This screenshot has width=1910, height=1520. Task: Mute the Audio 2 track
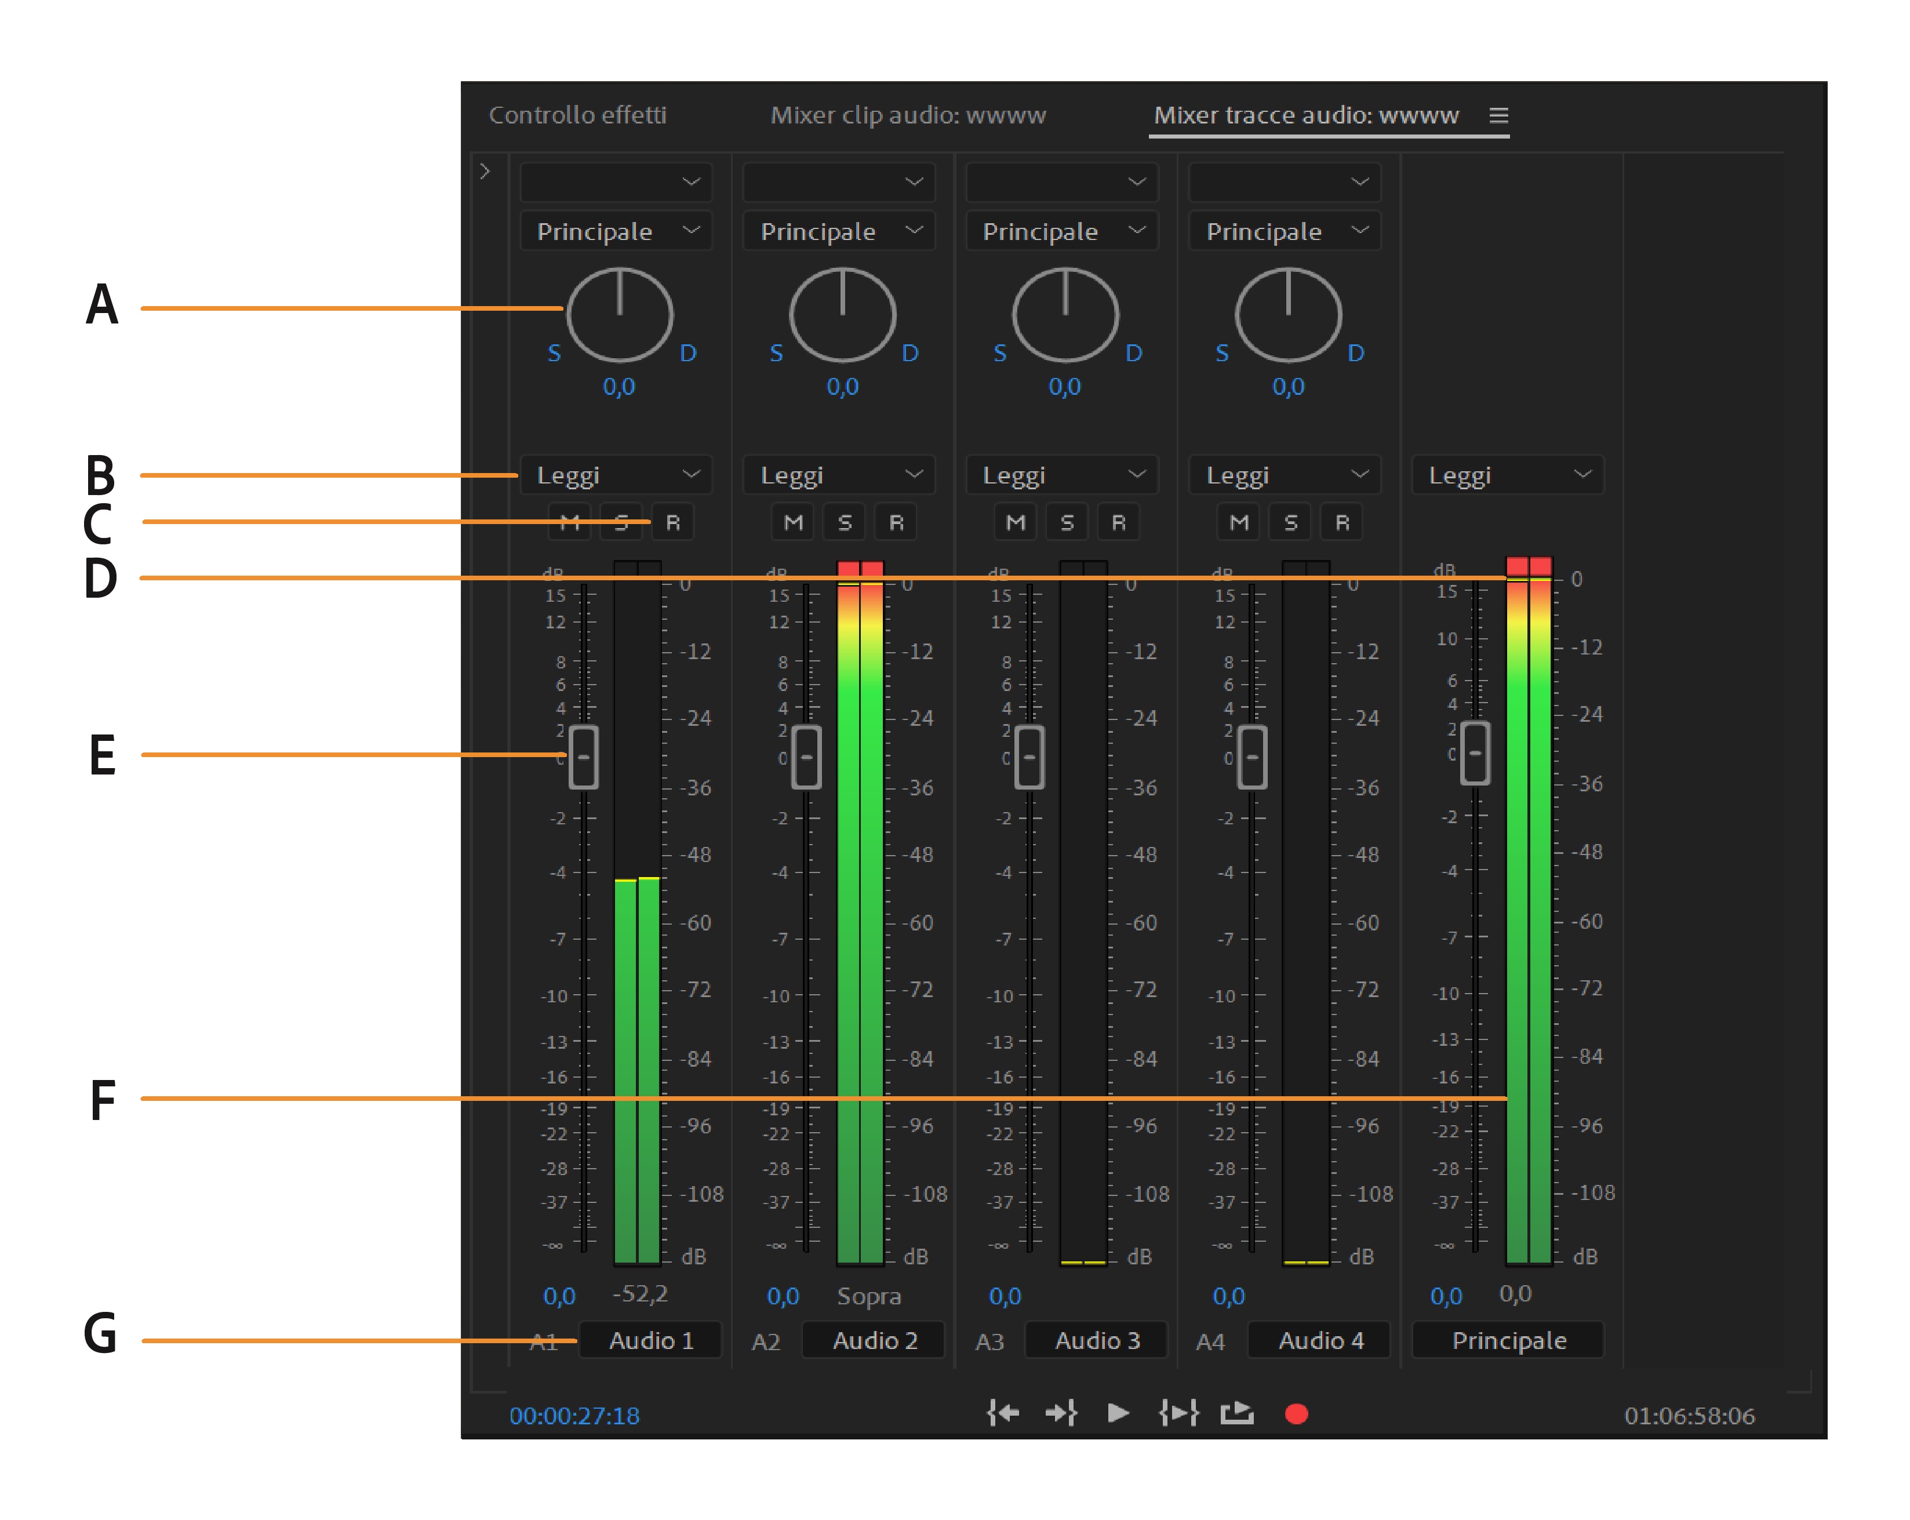point(793,523)
